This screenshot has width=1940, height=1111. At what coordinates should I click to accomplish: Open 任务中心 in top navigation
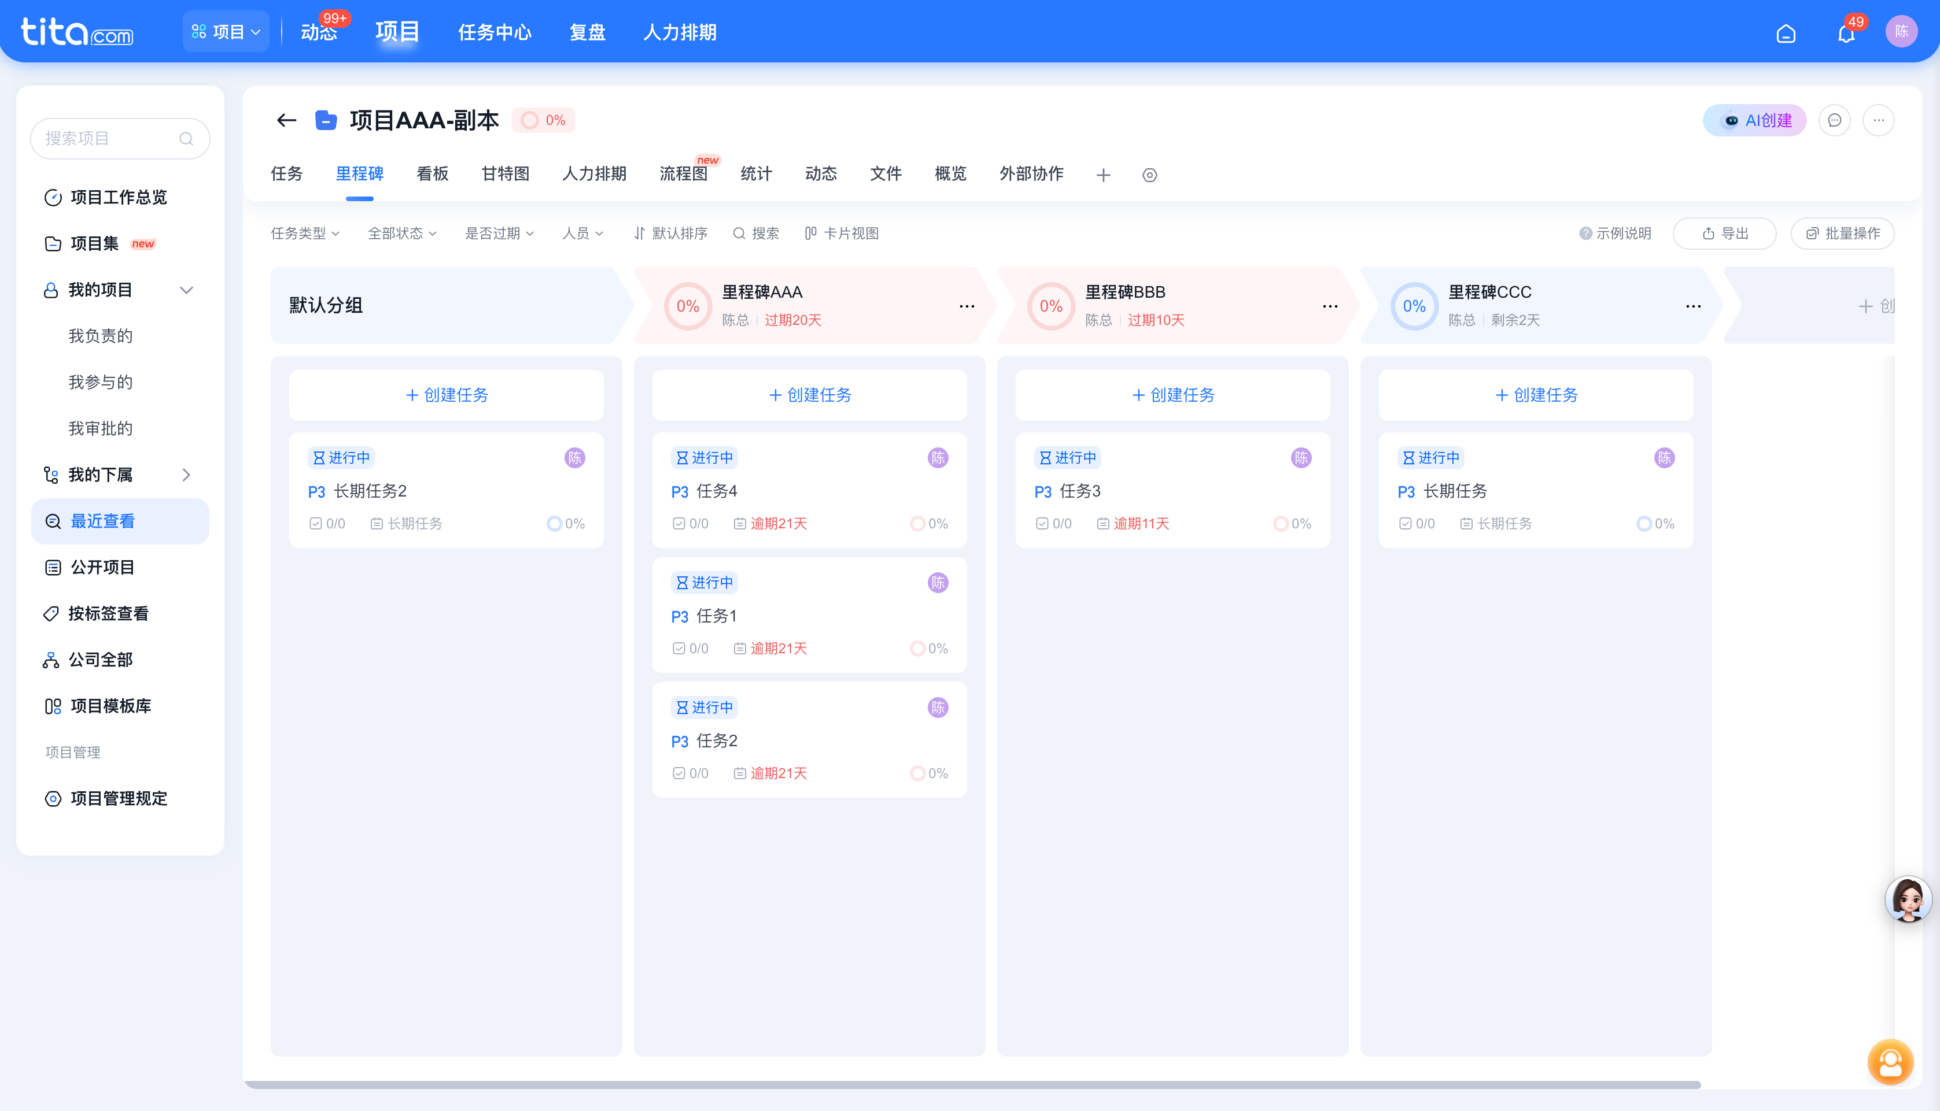(494, 32)
